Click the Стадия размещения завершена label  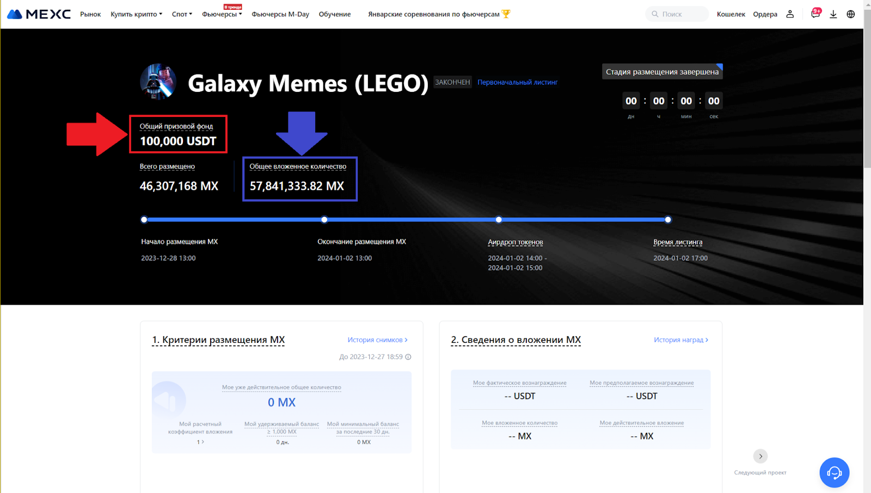click(x=662, y=72)
